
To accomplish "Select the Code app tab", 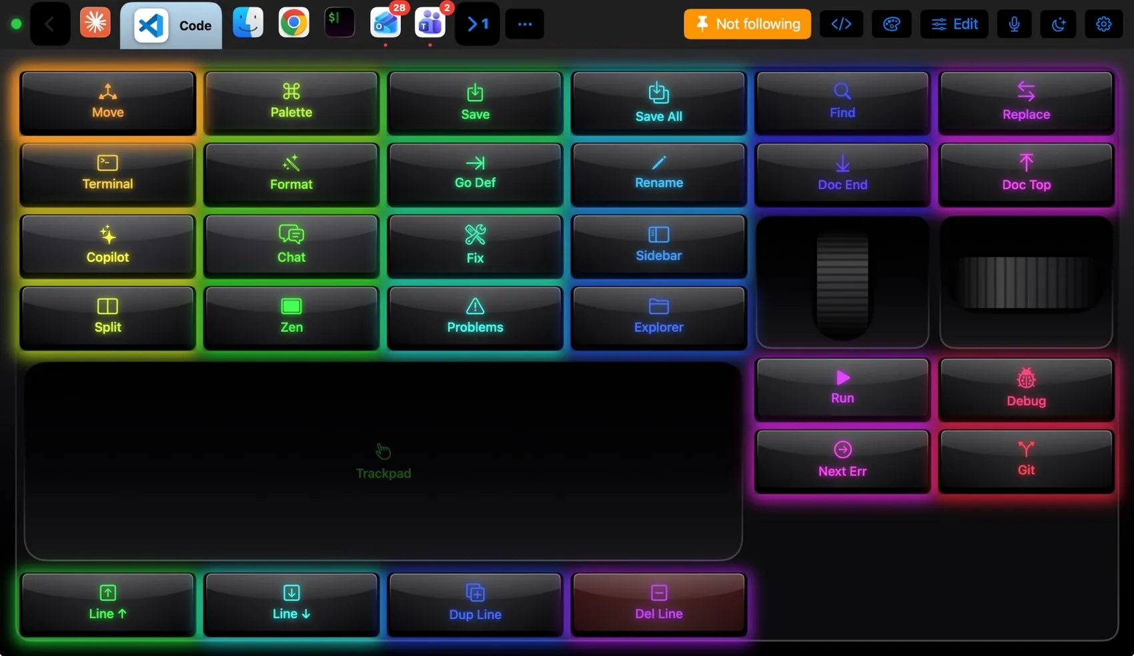I will pos(171,25).
